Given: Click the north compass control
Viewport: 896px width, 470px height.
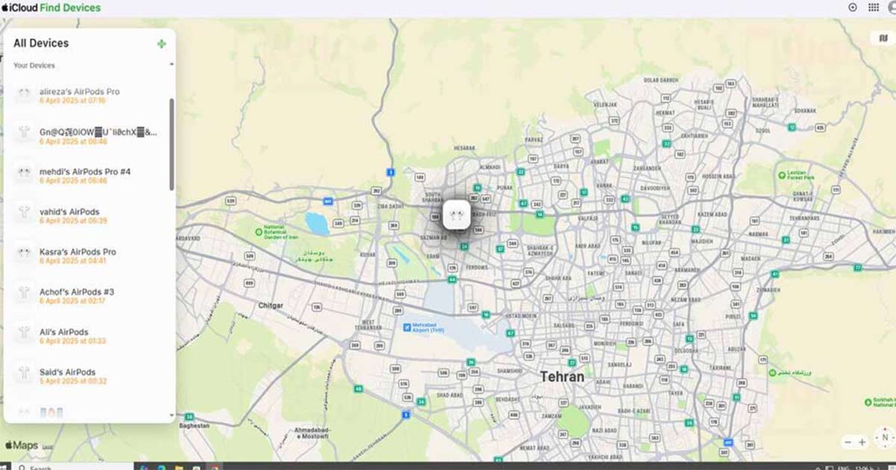Looking at the screenshot, I should point(885,437).
